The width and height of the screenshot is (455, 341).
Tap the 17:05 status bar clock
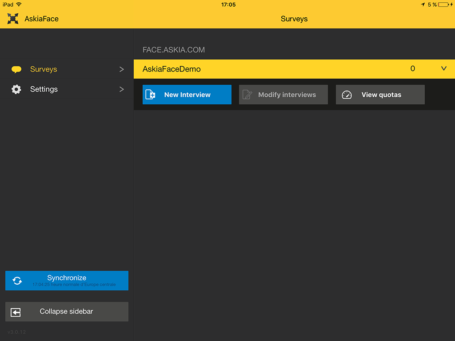(x=228, y=4)
